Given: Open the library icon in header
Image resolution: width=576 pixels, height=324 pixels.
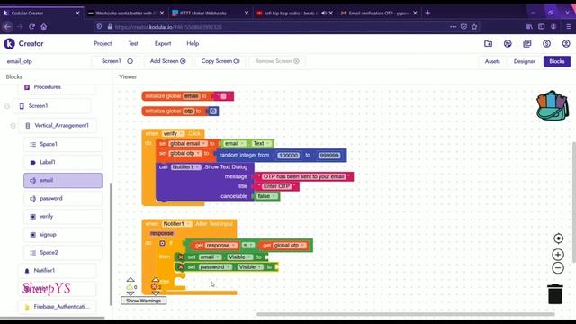Looking at the screenshot, I should click(x=527, y=44).
